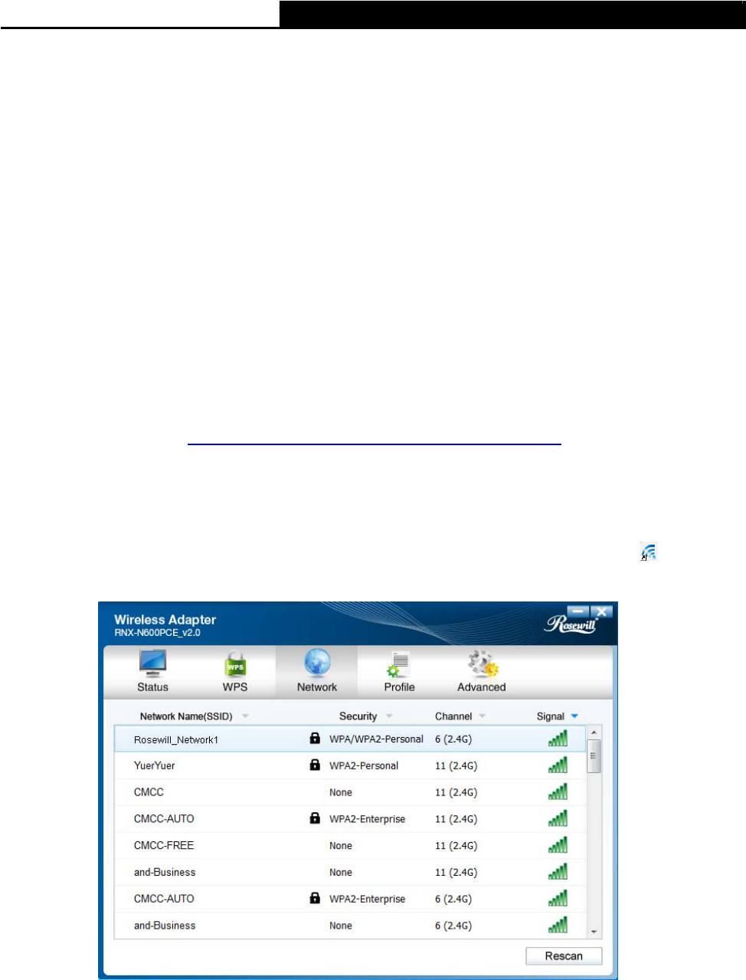Screen dimensions: 746x980
Task: Click signal bars of CMCC-AUTO channel 11
Action: (558, 818)
